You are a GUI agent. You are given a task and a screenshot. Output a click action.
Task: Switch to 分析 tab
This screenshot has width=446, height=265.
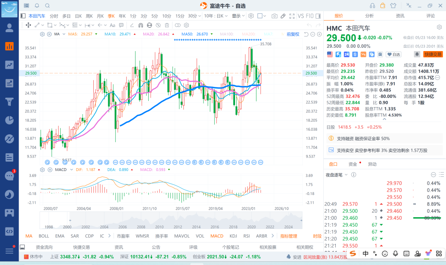point(369,16)
